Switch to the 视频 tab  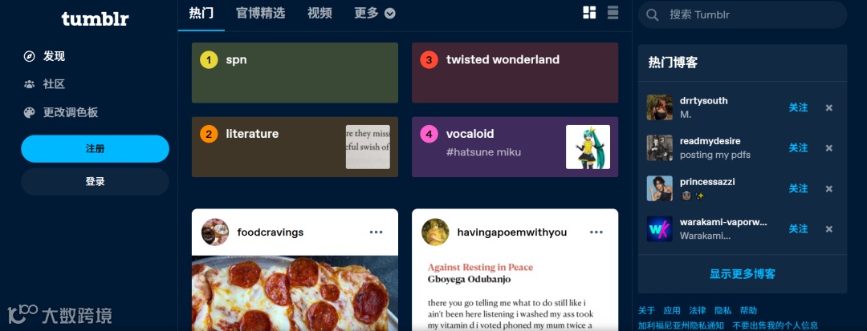[x=320, y=14]
